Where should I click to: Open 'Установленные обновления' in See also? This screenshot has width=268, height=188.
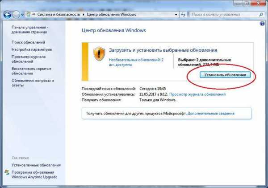coord(36,165)
